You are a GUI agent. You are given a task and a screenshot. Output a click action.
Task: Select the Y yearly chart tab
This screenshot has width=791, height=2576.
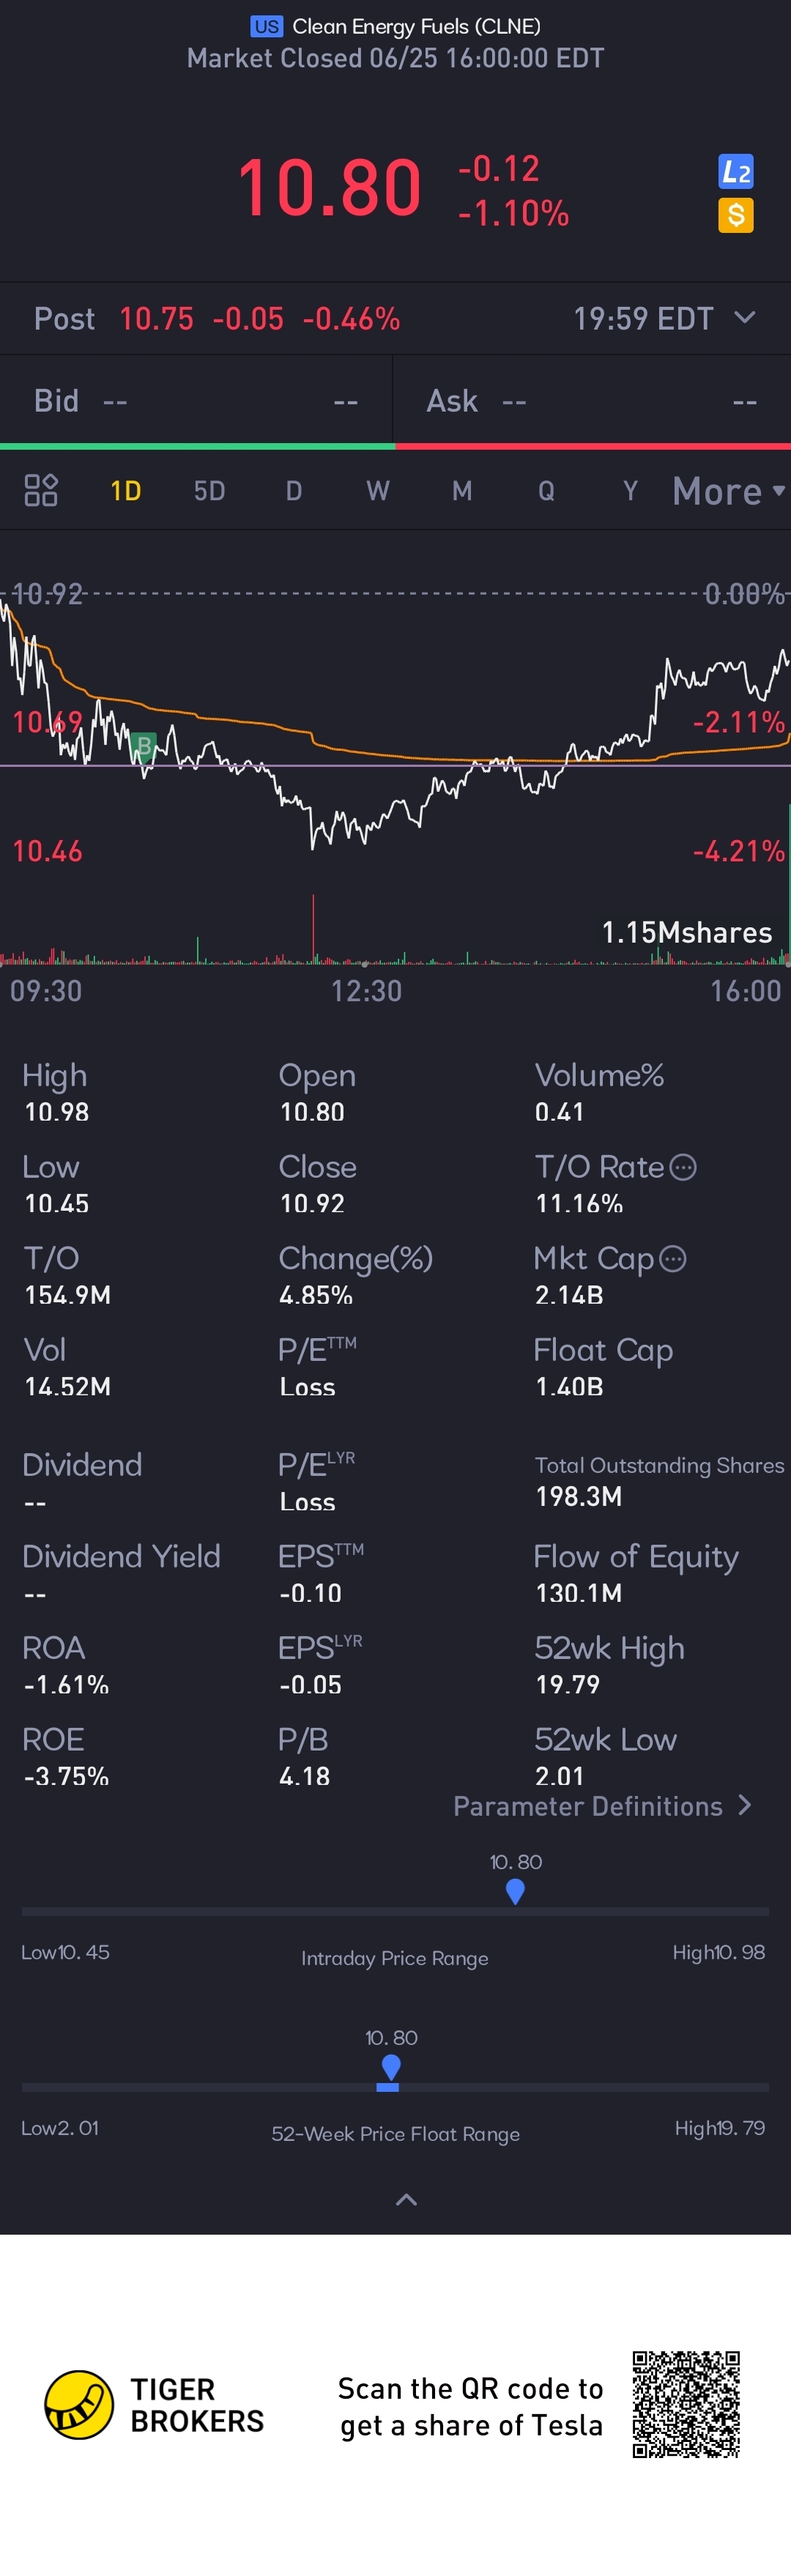click(630, 491)
